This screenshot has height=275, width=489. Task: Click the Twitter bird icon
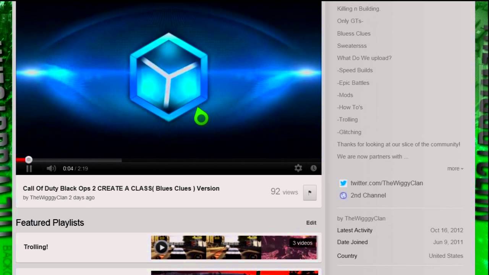coord(343,183)
